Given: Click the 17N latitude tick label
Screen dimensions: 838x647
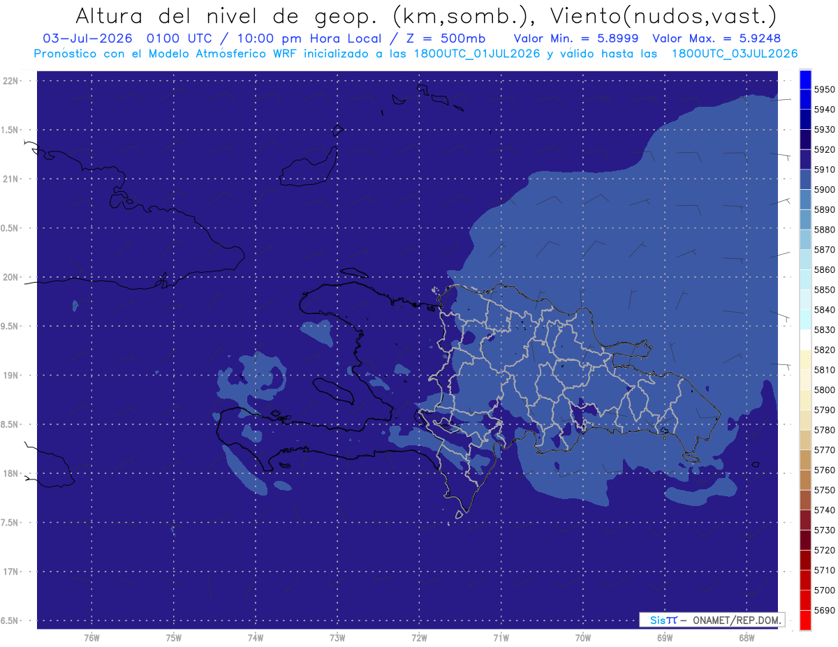Looking at the screenshot, I should point(12,572).
